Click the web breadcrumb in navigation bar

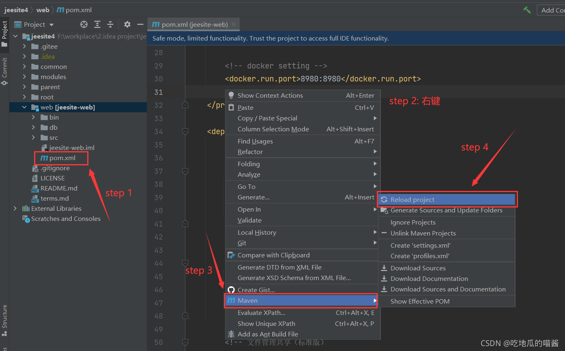click(x=43, y=10)
